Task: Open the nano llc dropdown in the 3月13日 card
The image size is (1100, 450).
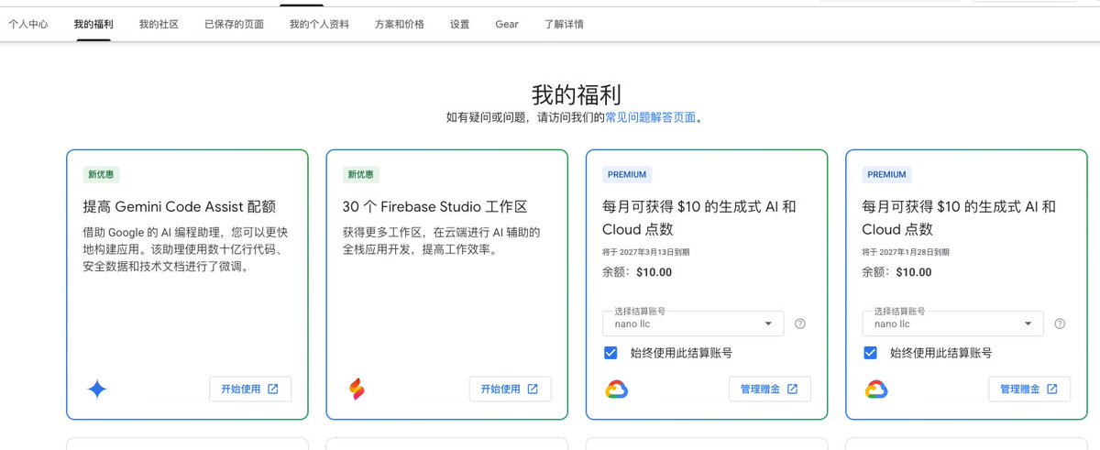Action: (693, 324)
